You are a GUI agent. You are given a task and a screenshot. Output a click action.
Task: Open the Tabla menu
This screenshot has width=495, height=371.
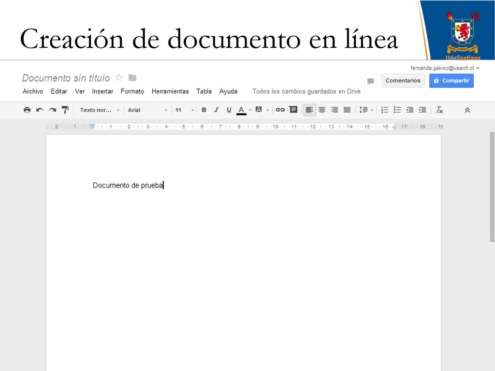coord(204,91)
